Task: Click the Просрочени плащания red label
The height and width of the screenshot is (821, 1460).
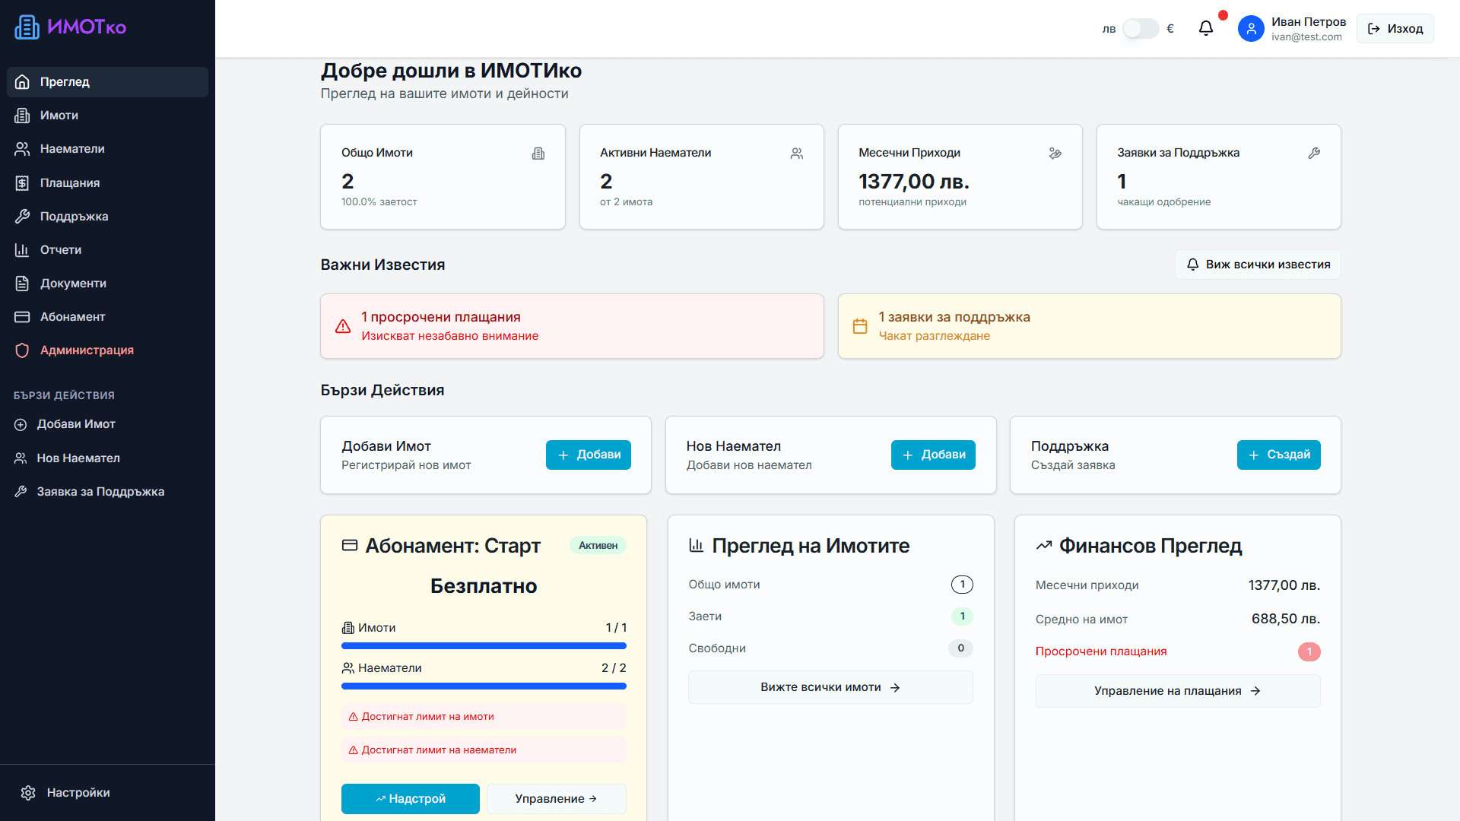Action: (1100, 651)
